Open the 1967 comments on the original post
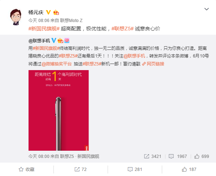This screenshot has height=176, width=216. [178, 156]
